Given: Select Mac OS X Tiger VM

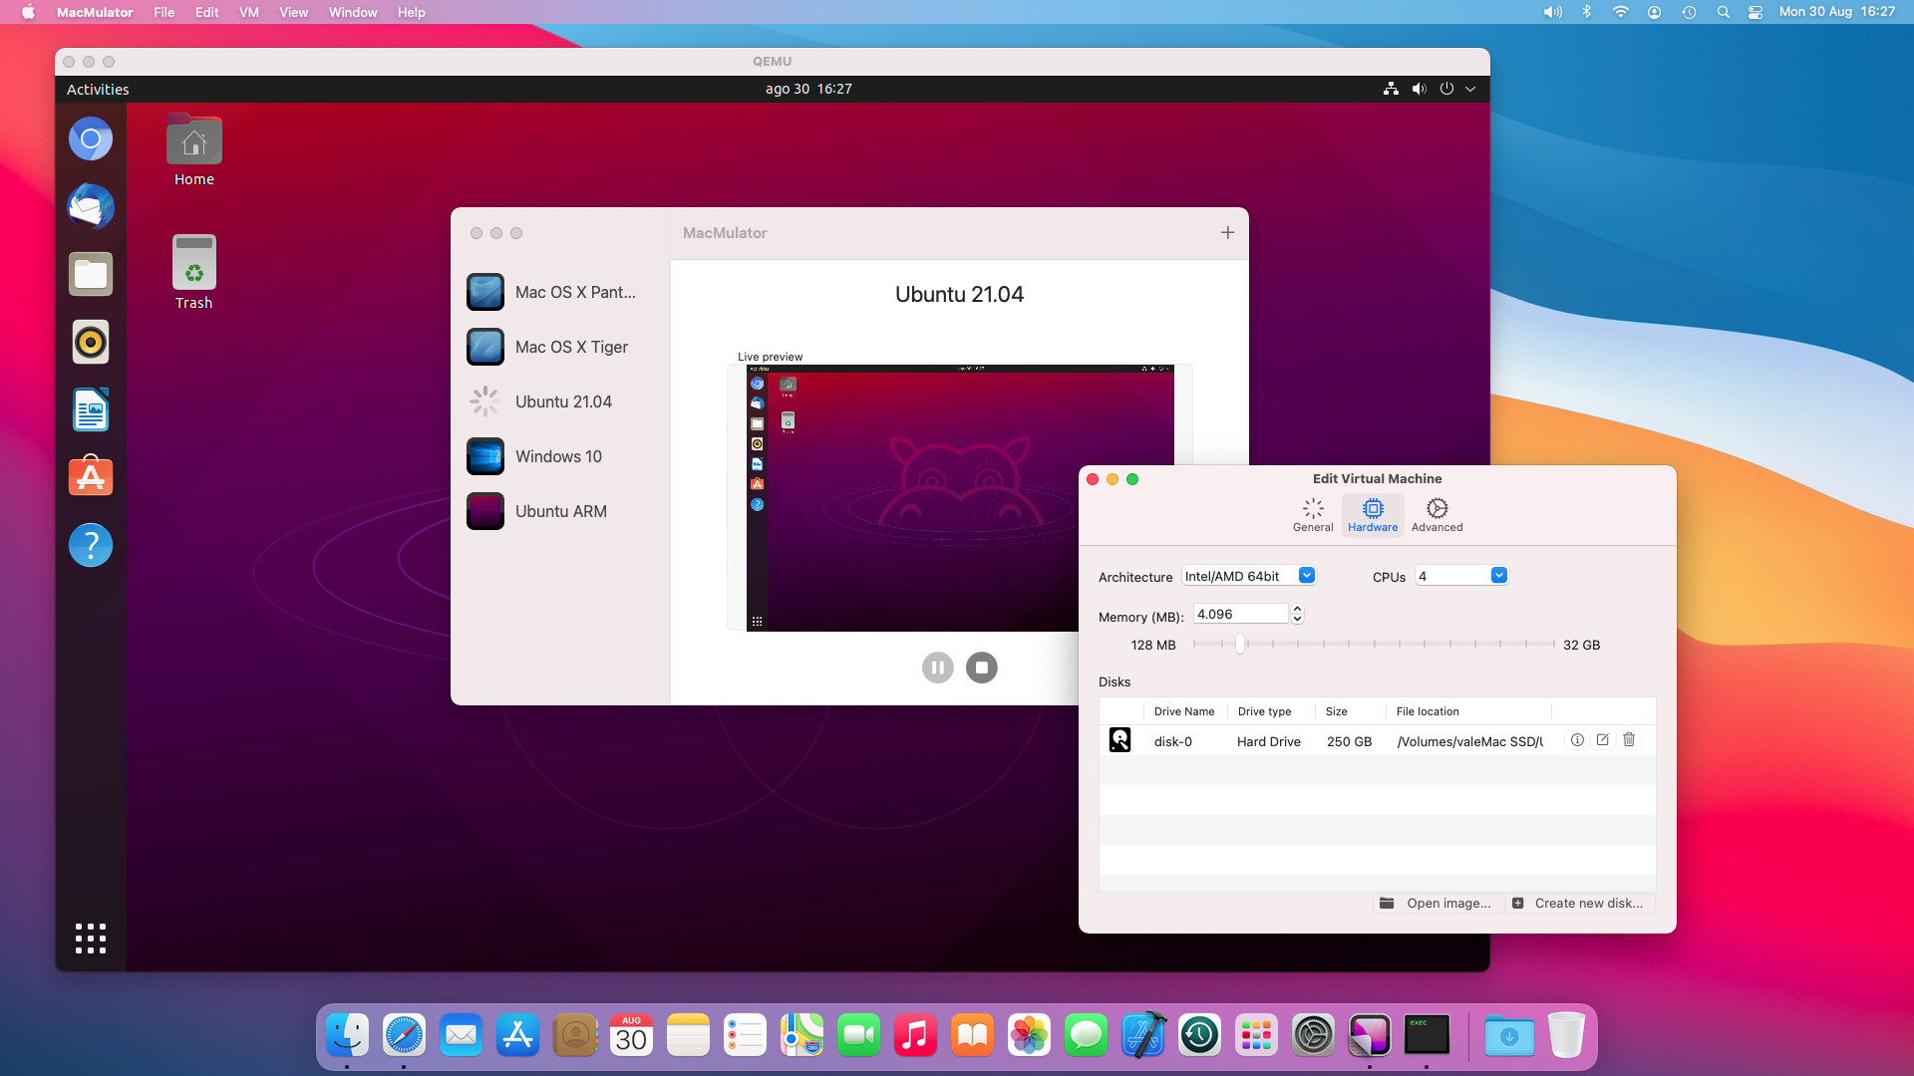Looking at the screenshot, I should (561, 347).
